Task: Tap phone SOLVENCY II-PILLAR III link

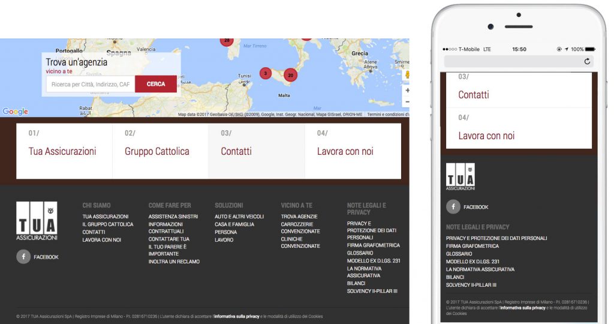Action: tap(471, 285)
